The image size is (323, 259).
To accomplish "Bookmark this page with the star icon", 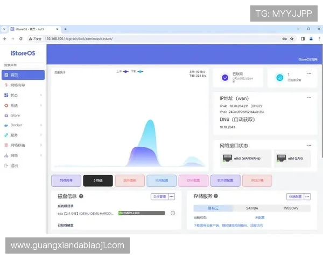I will click(292, 39).
